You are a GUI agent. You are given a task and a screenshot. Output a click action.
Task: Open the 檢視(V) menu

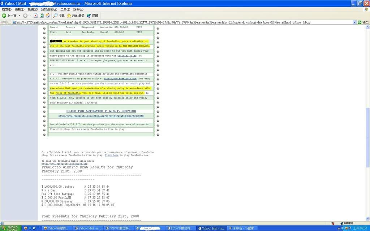(33, 9)
